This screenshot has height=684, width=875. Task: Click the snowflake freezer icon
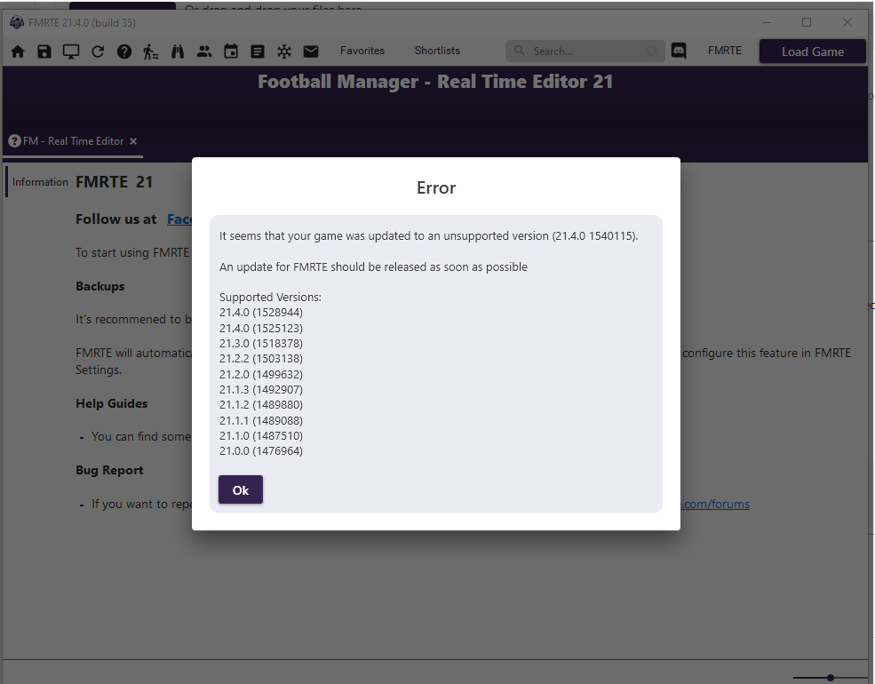pos(284,52)
